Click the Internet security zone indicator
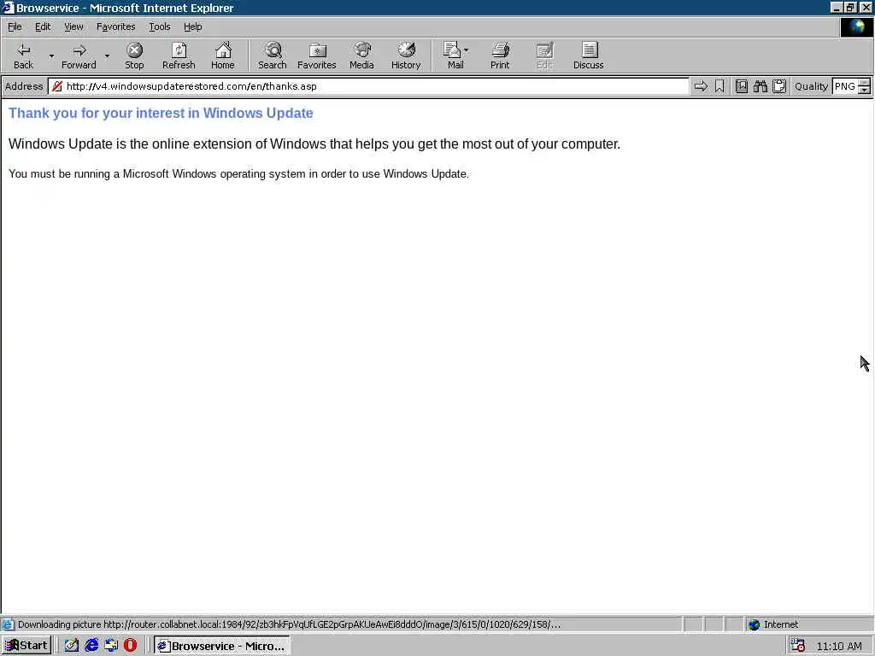The image size is (875, 656). 774,624
